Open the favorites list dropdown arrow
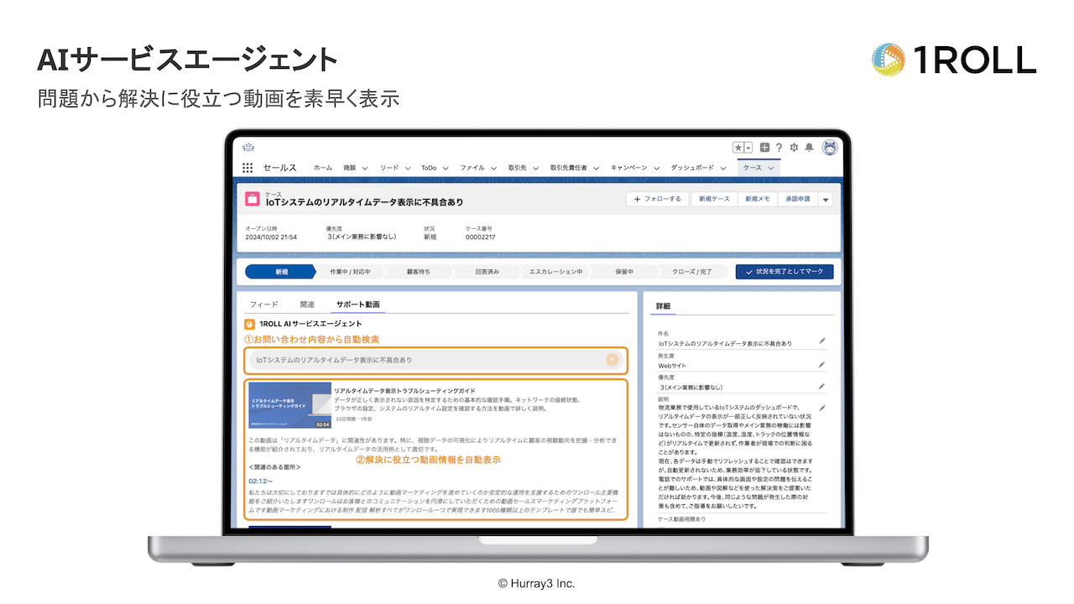Screen dimensions: 1074x604 pyautogui.click(x=748, y=147)
